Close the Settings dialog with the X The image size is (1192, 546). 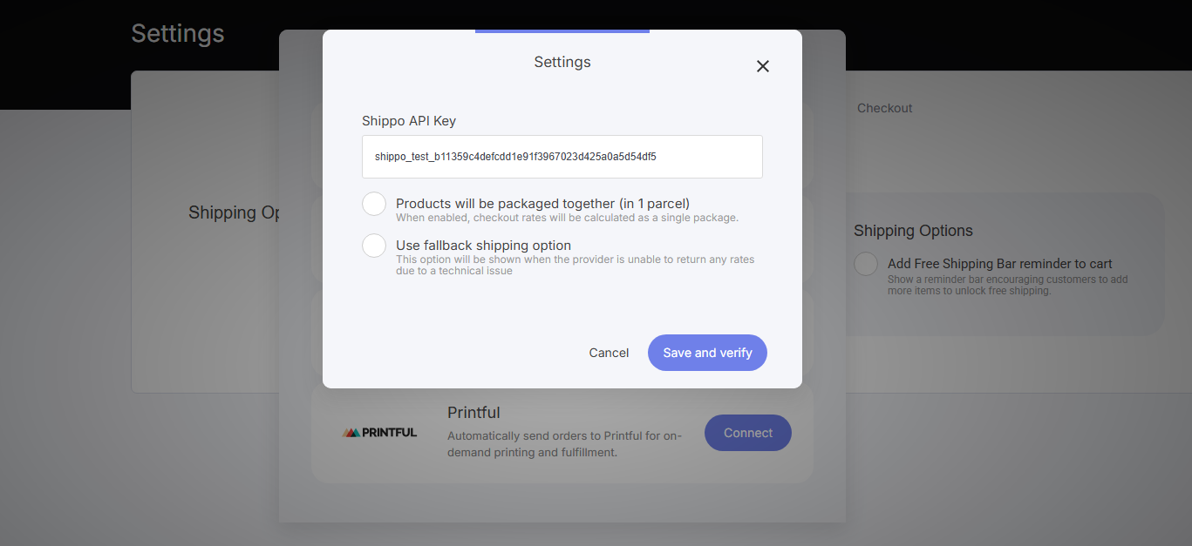coord(763,66)
